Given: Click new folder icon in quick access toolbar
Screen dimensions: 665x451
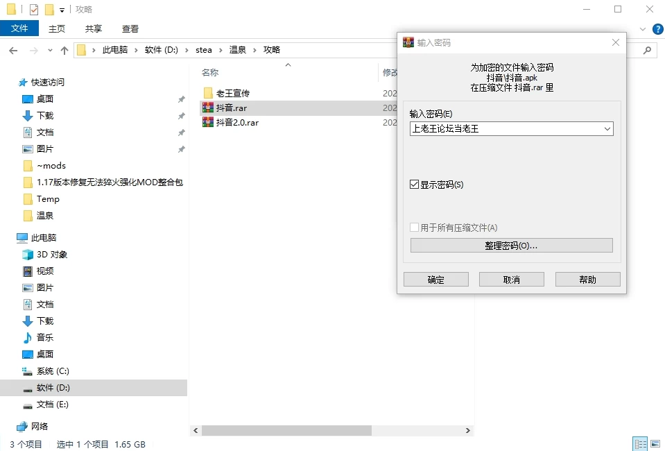Looking at the screenshot, I should 50,9.
